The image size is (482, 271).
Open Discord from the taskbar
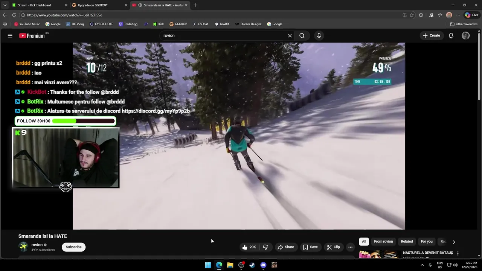263,265
